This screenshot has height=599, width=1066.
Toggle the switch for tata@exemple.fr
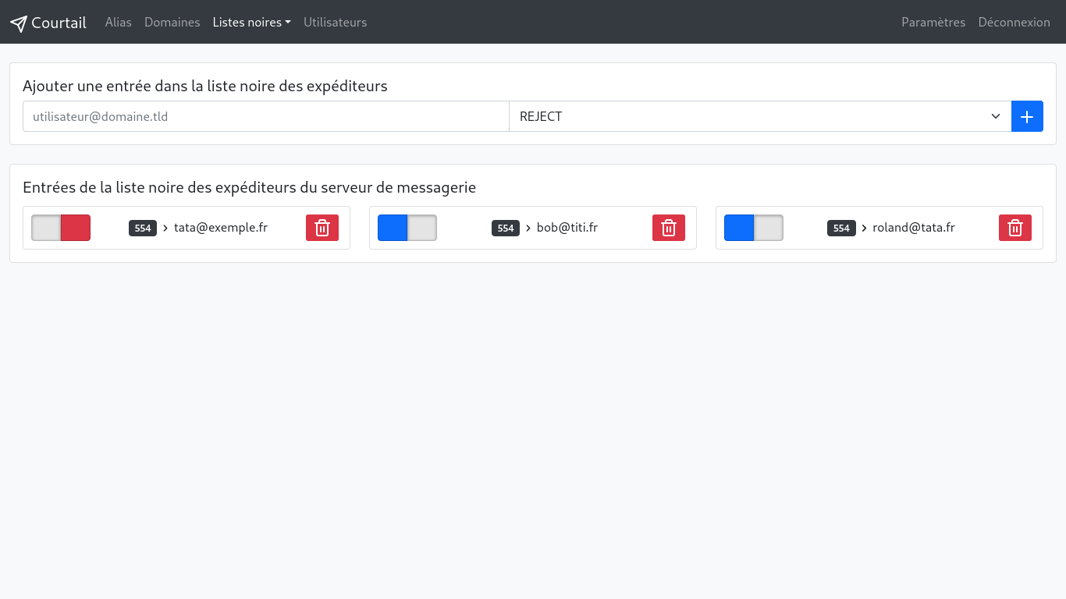61,228
